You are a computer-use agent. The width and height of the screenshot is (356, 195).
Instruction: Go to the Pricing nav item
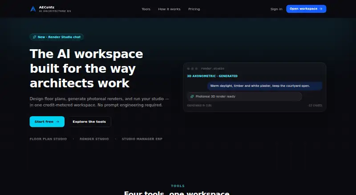(x=194, y=9)
